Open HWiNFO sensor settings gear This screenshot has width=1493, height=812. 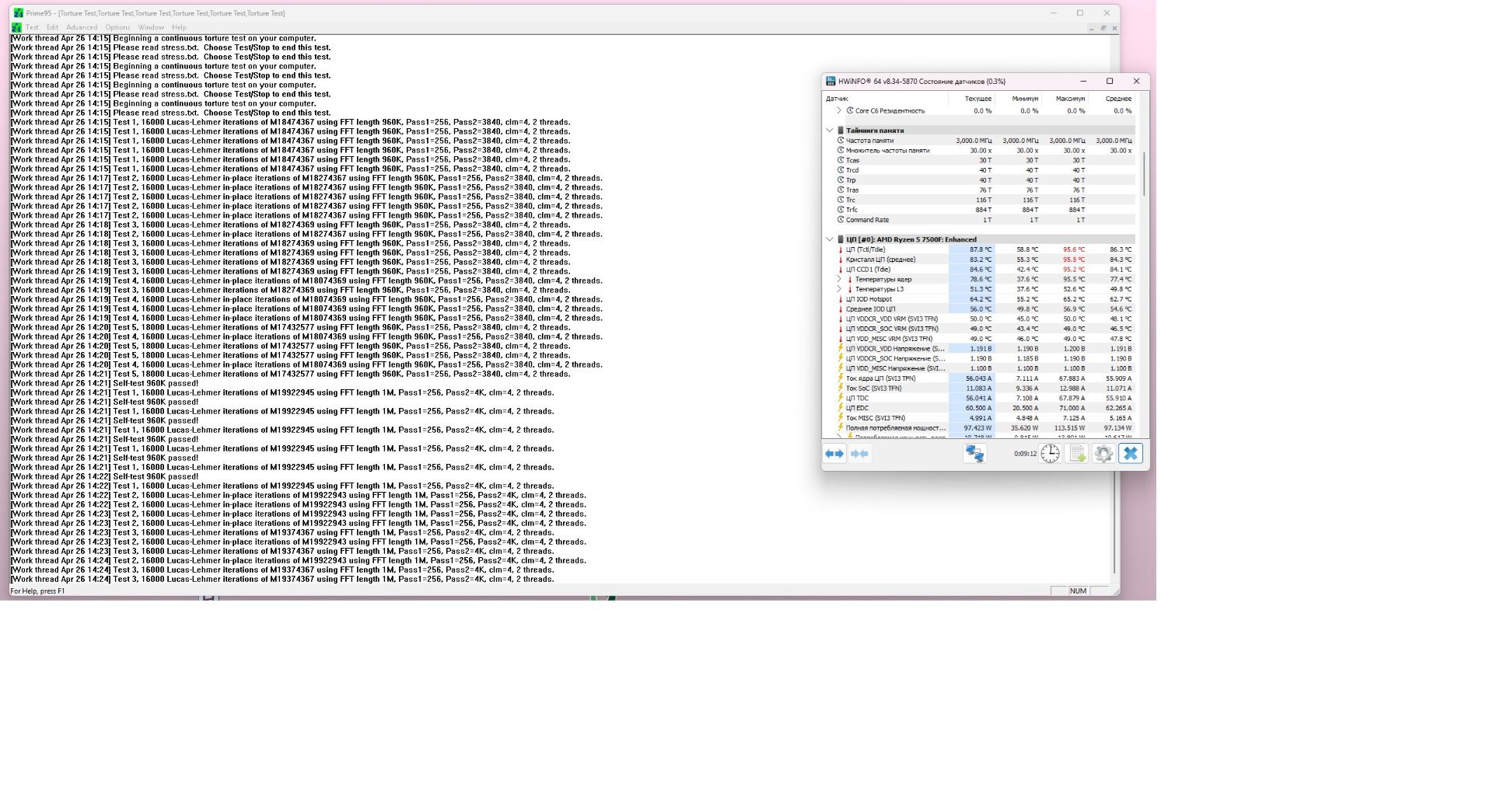coord(1103,454)
